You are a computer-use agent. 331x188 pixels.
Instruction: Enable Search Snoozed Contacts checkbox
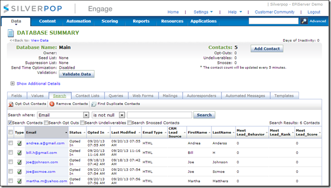[129, 123]
